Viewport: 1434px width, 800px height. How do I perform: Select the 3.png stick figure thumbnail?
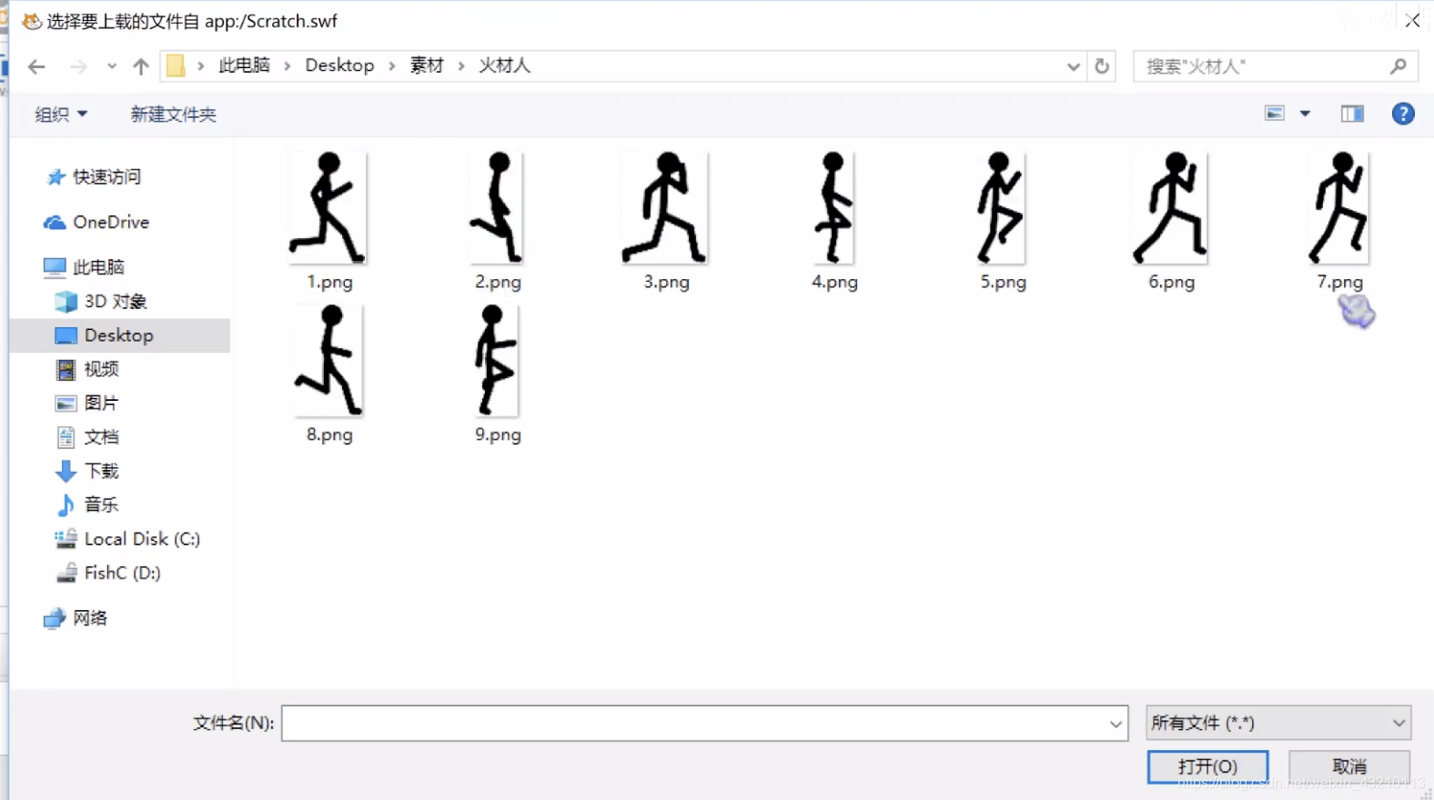[665, 208]
